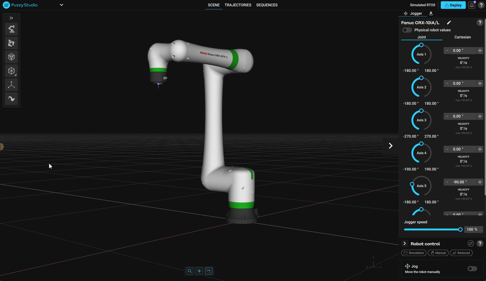
Task: Click the swap icon beside Robot control
Action: (471, 244)
